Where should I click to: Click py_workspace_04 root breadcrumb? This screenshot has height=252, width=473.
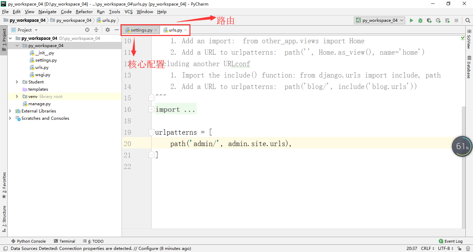[24, 20]
